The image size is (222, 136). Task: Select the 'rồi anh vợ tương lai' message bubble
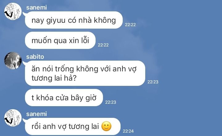[73, 126]
